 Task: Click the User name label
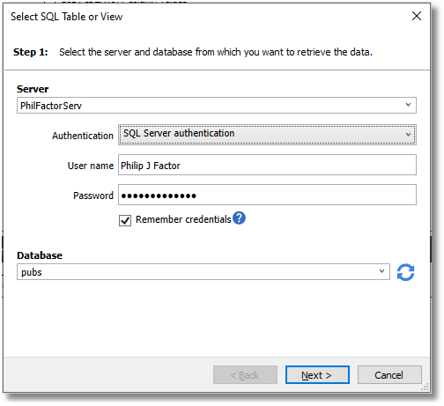point(91,166)
